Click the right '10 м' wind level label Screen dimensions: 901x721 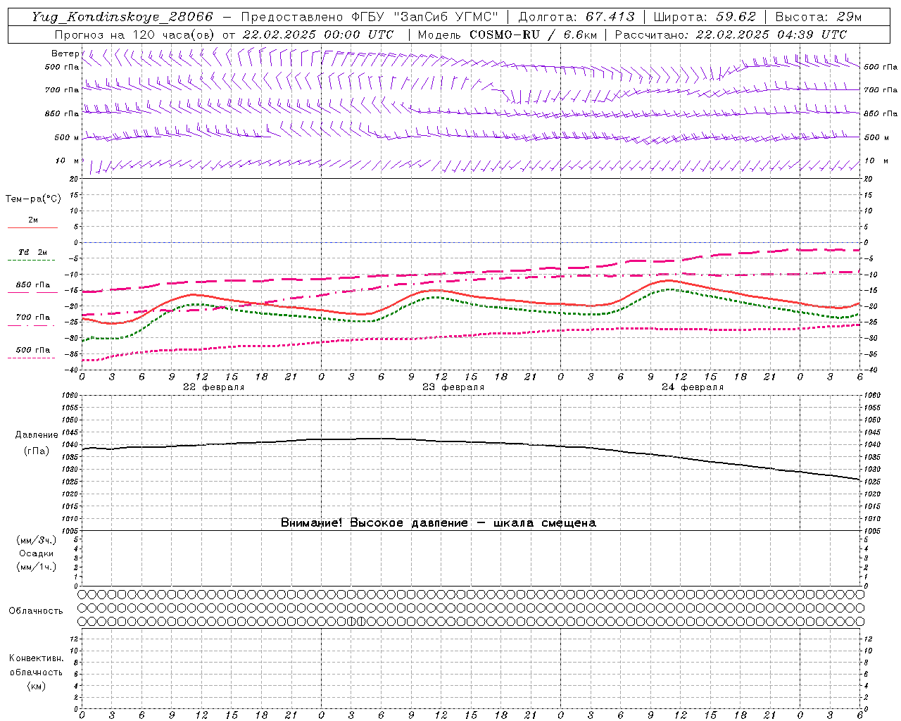tap(876, 161)
